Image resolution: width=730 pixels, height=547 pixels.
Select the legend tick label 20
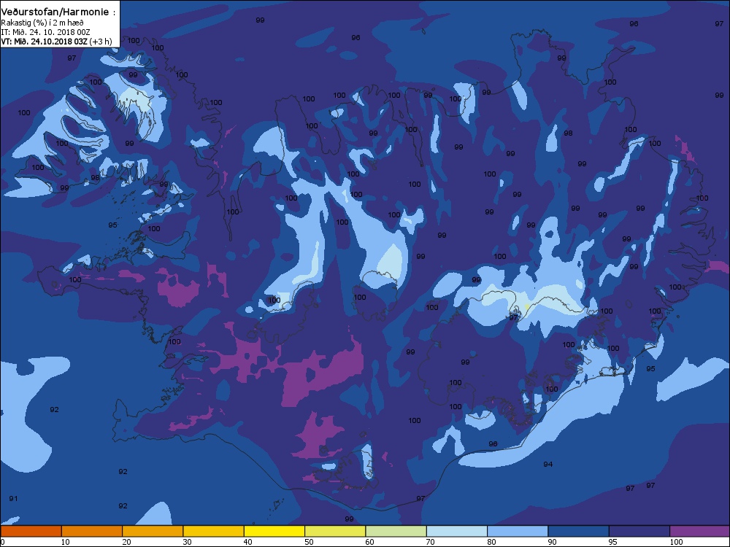126,542
